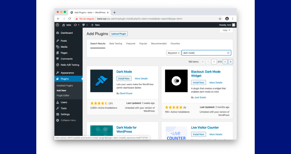The image size is (291, 154).
Task: Expand the Help panel dropdown
Action: pyautogui.click(x=226, y=30)
